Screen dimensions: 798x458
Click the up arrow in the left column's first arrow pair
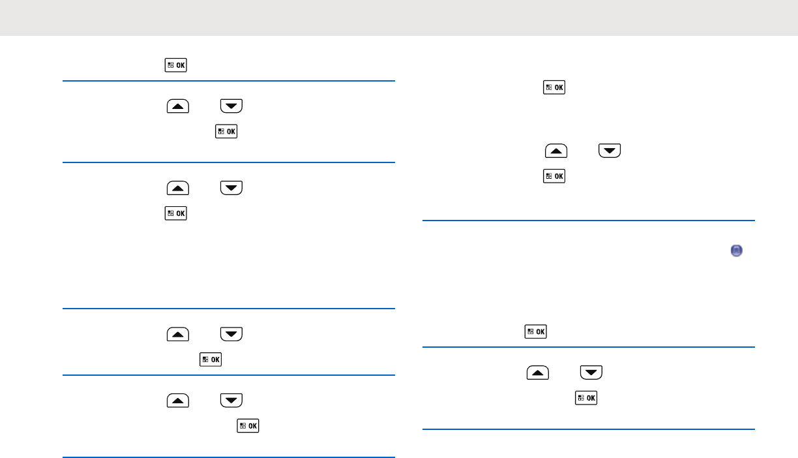tap(178, 105)
